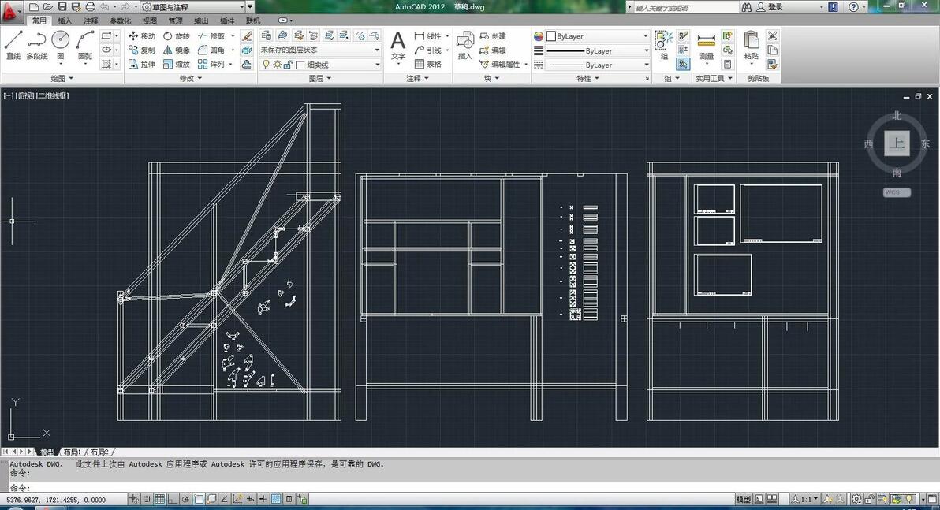
Task: Click the Save icon in quick access toolbar
Action: [x=62, y=7]
